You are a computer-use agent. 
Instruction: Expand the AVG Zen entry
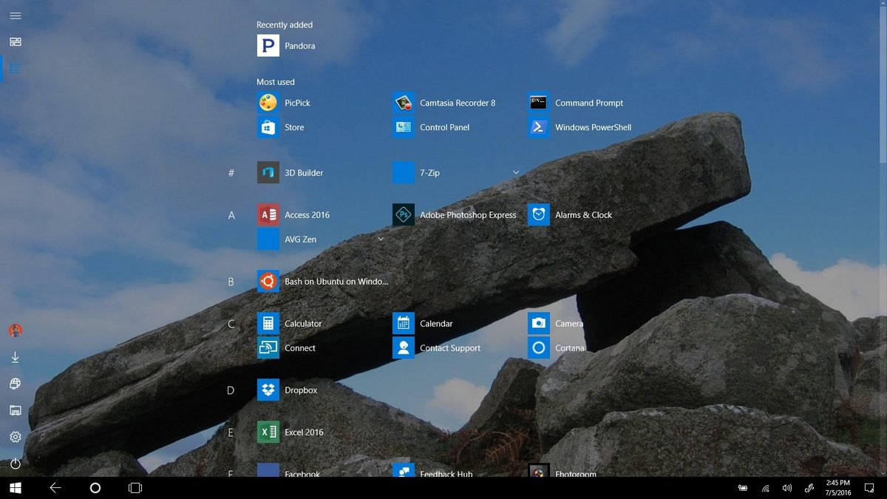click(x=381, y=239)
